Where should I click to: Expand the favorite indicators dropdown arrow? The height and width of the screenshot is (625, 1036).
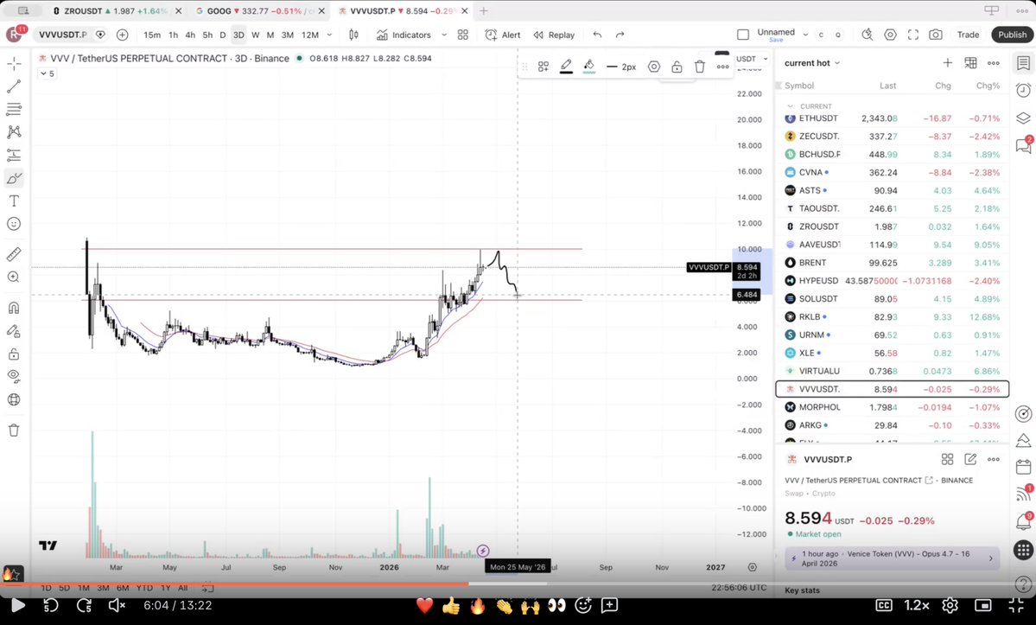[x=444, y=35]
